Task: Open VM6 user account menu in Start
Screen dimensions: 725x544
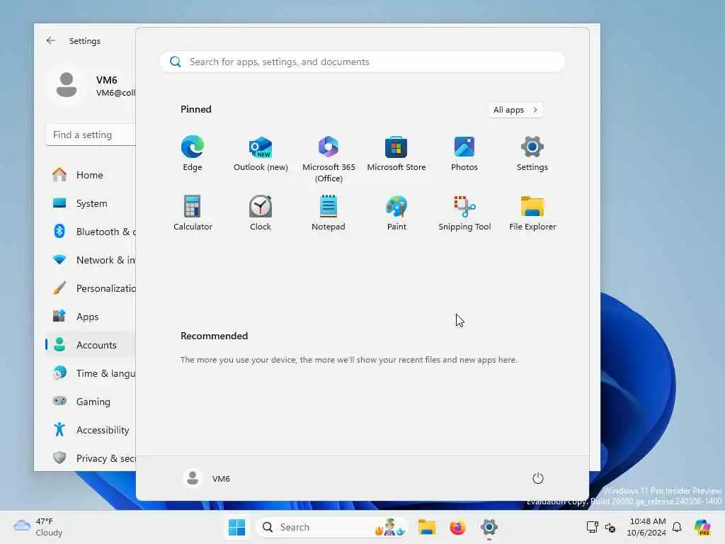Action: [x=207, y=478]
